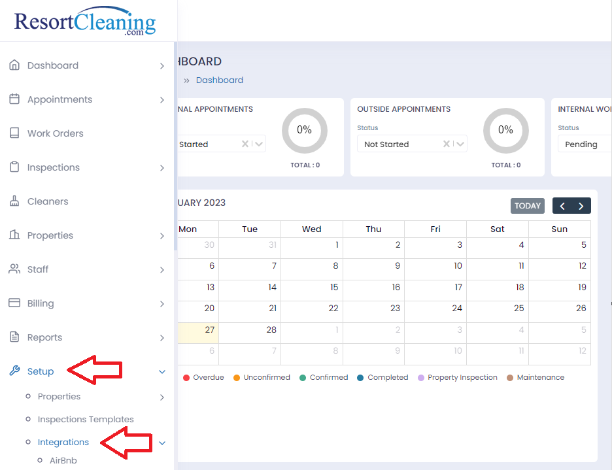Viewport: 612px width, 470px height.
Task: Select January 15 on the calendar
Action: [x=312, y=288]
